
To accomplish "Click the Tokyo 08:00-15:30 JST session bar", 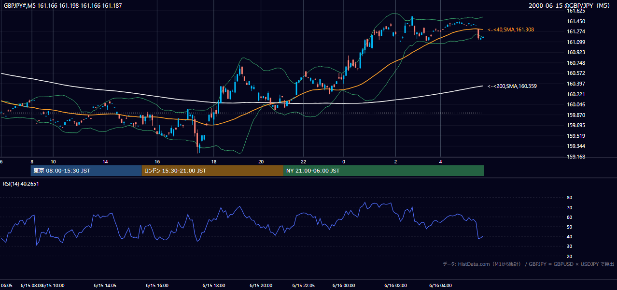I will point(86,171).
